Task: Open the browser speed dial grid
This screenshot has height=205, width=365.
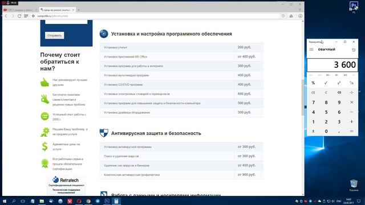Action: click(x=26, y=16)
